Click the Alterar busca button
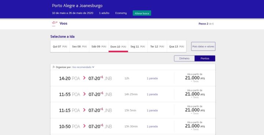This screenshot has height=135, width=264. (x=142, y=13)
